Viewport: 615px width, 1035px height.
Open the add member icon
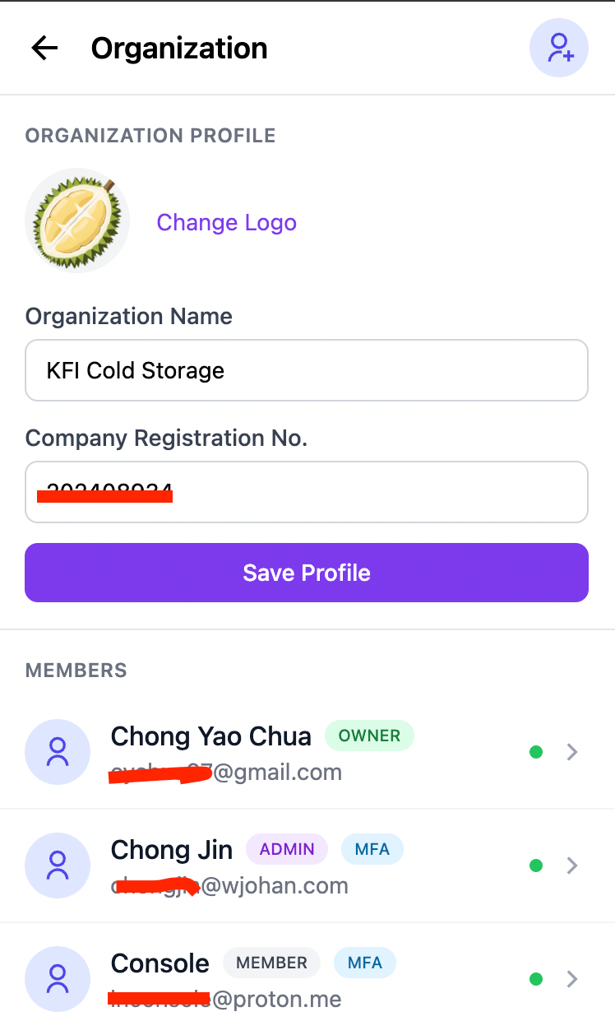(559, 49)
